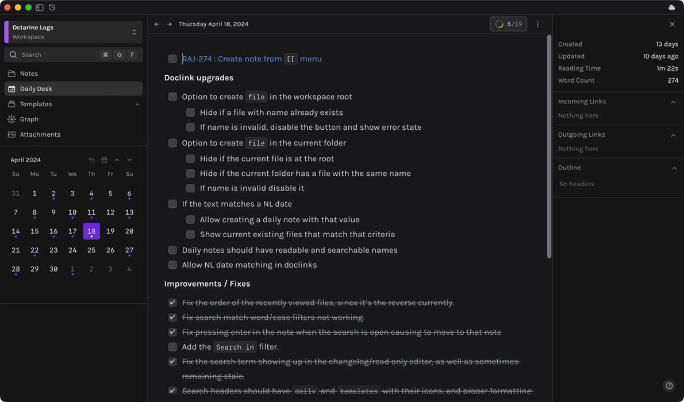Check the 'Add the Search in filter' task
Screen dimensions: 684x402
pyautogui.click(x=172, y=347)
